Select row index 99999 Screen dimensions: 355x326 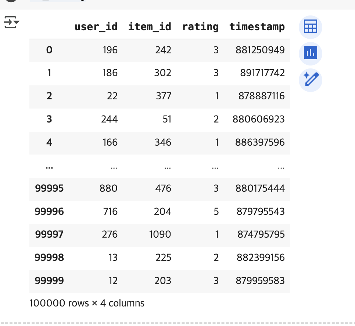coord(49,281)
